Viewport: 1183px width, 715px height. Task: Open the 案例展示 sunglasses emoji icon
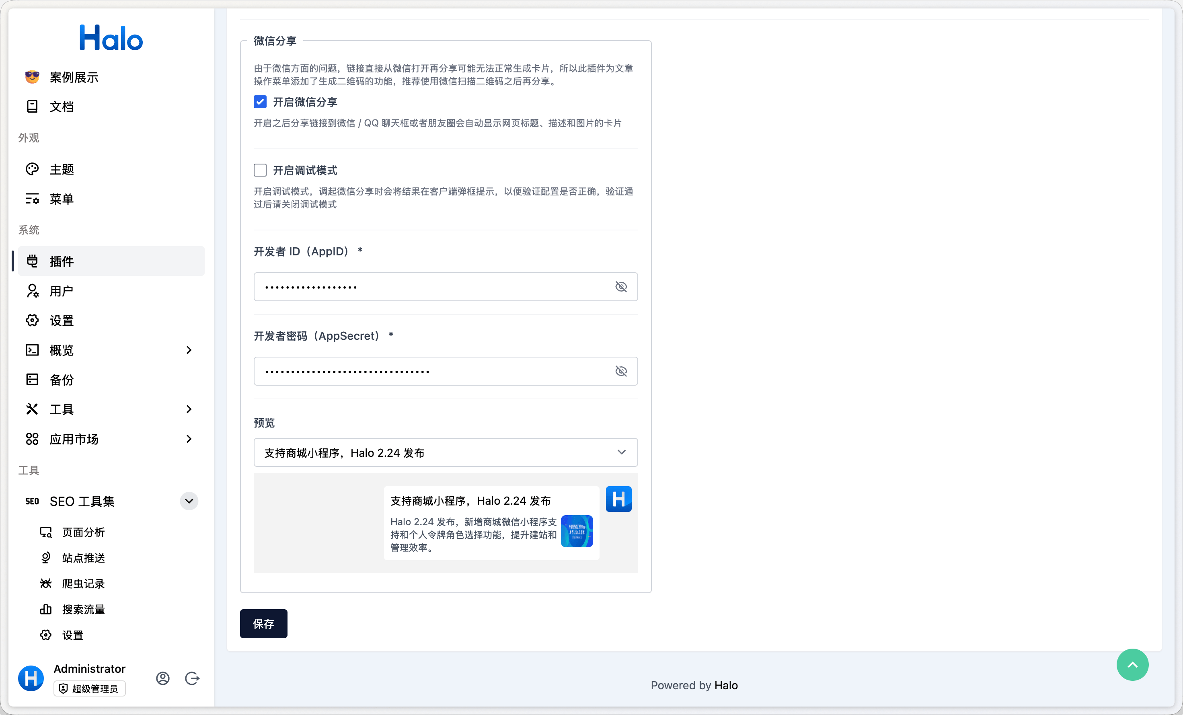click(32, 77)
